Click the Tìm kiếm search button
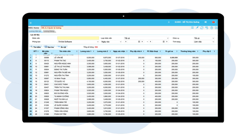This screenshot has width=240, height=135. coord(36,47)
